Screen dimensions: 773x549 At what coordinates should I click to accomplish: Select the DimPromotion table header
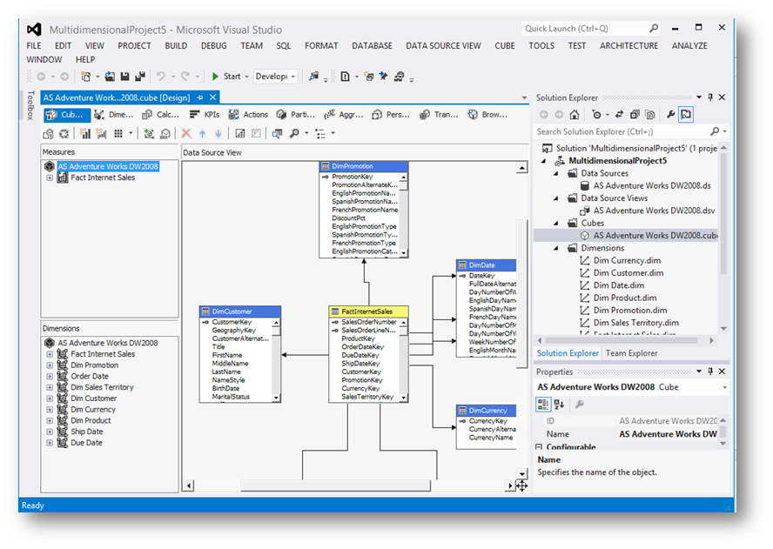[x=364, y=166]
